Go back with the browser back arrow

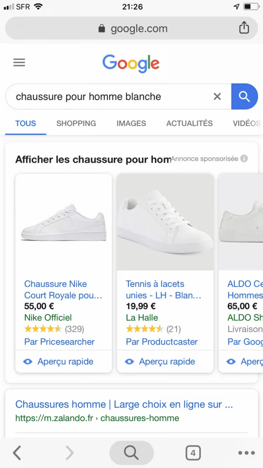17,452
